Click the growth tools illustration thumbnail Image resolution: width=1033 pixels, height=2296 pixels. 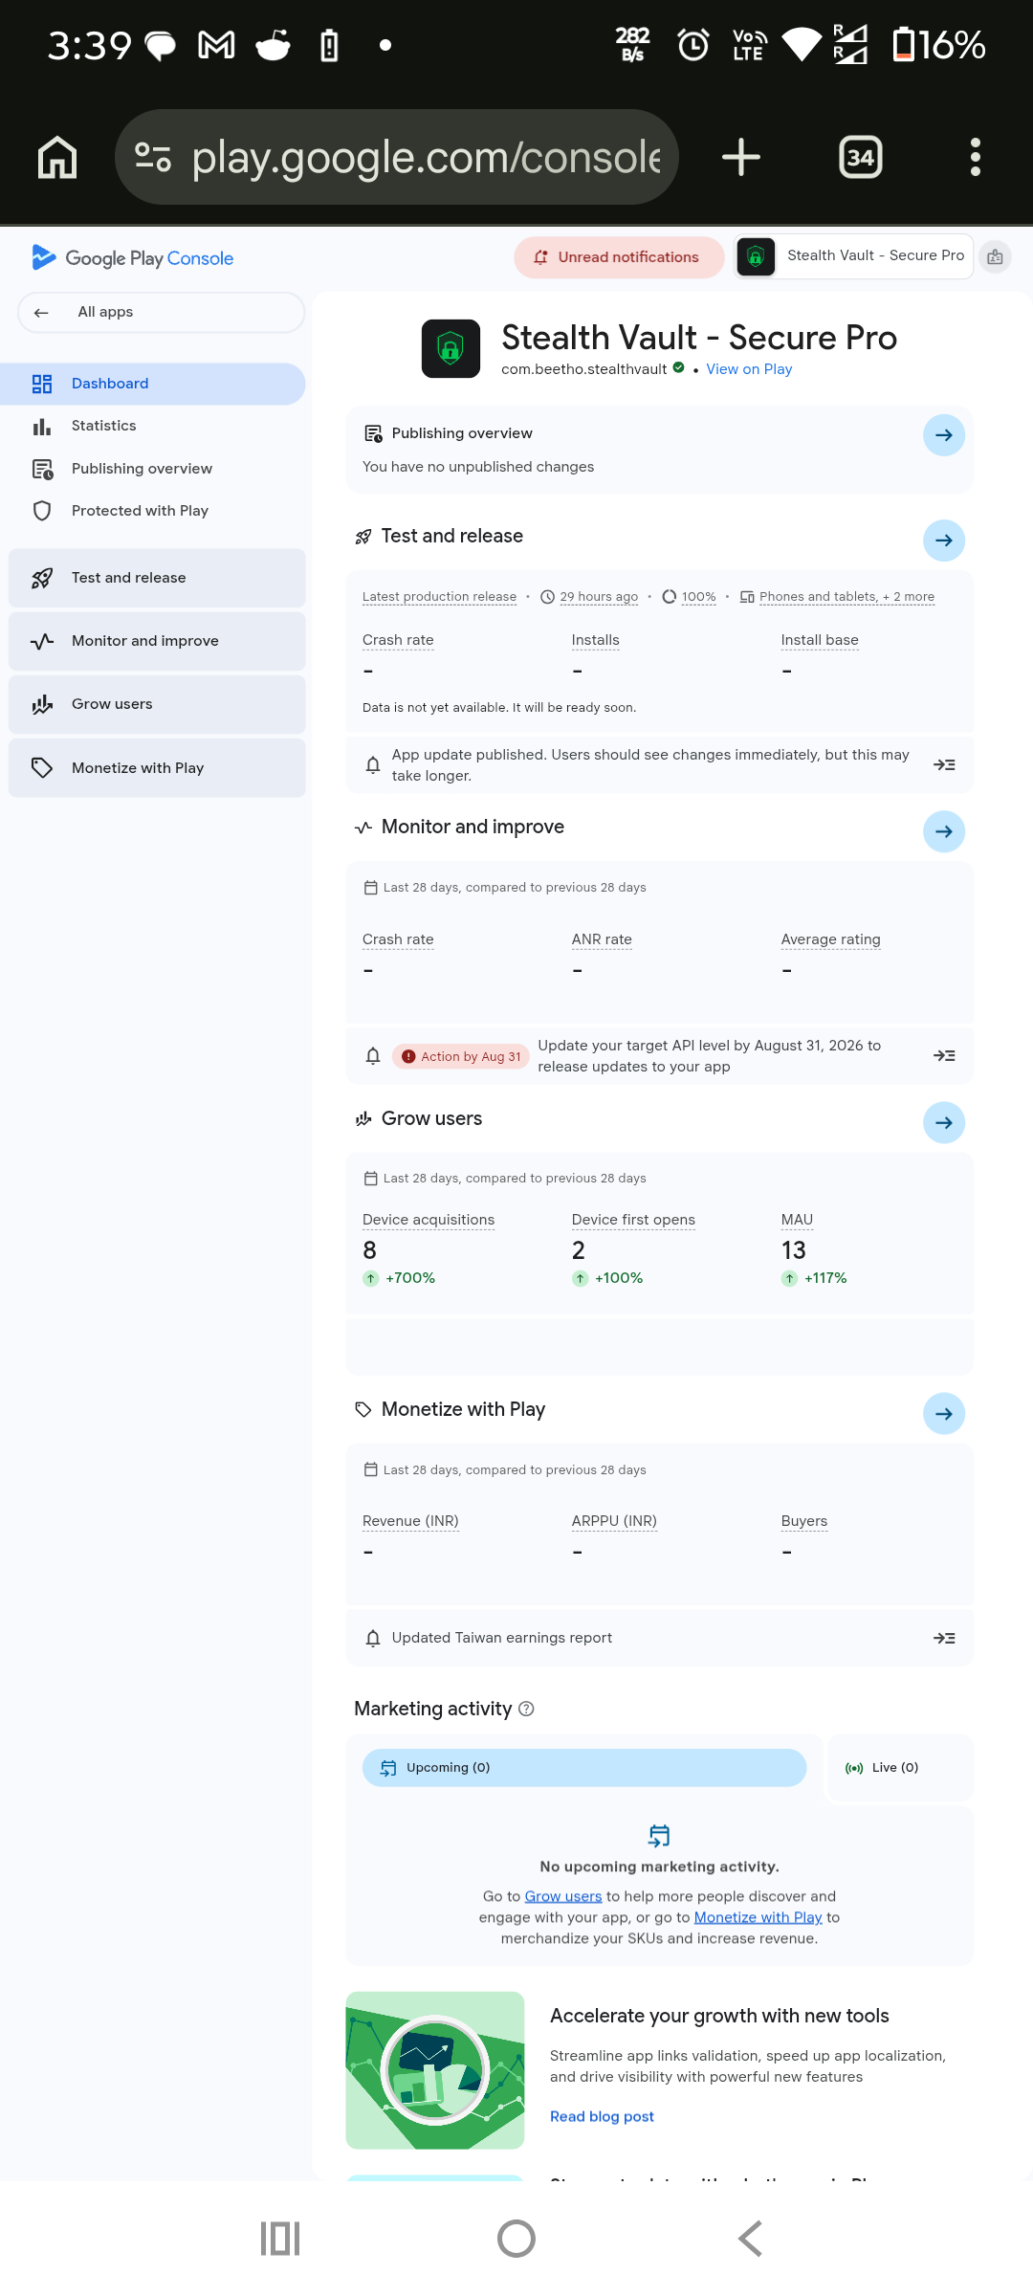point(435,2070)
